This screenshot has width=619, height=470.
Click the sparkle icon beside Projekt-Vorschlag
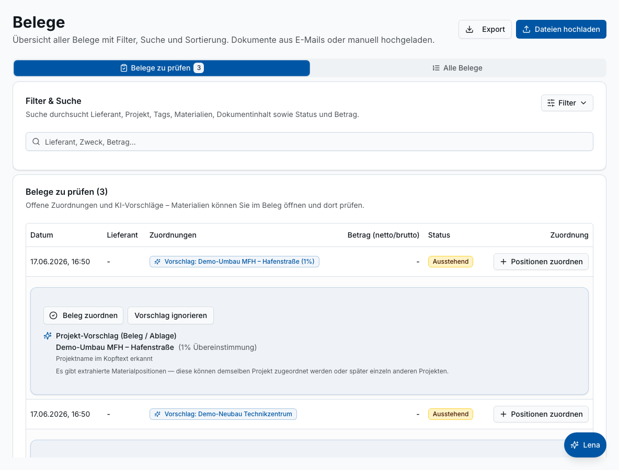[48, 336]
